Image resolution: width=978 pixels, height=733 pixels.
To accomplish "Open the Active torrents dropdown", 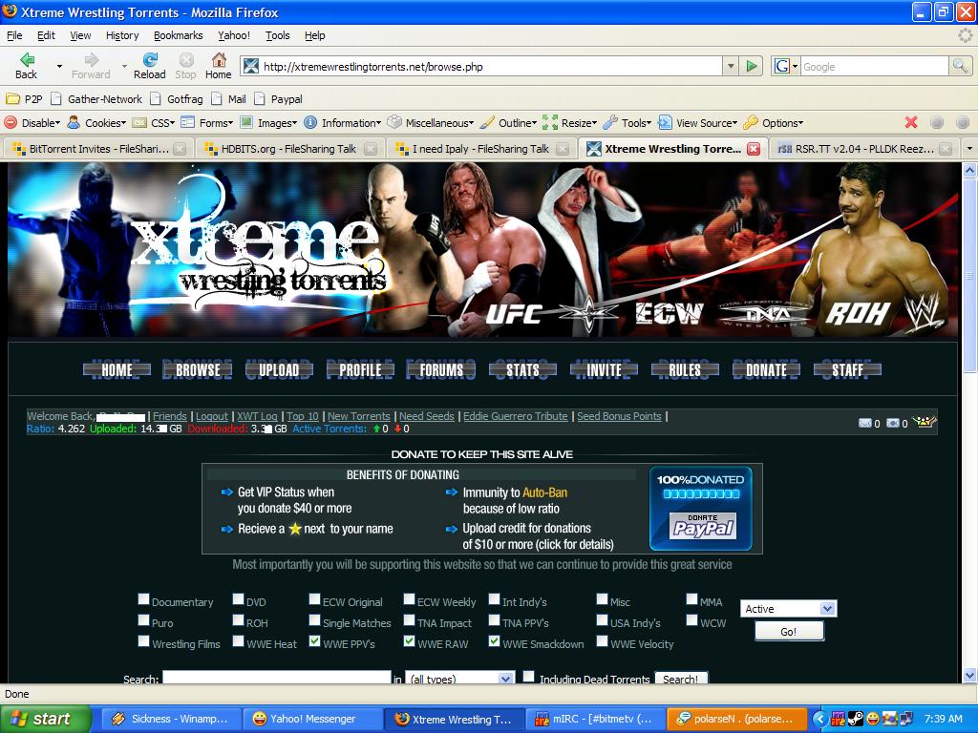I will (788, 609).
